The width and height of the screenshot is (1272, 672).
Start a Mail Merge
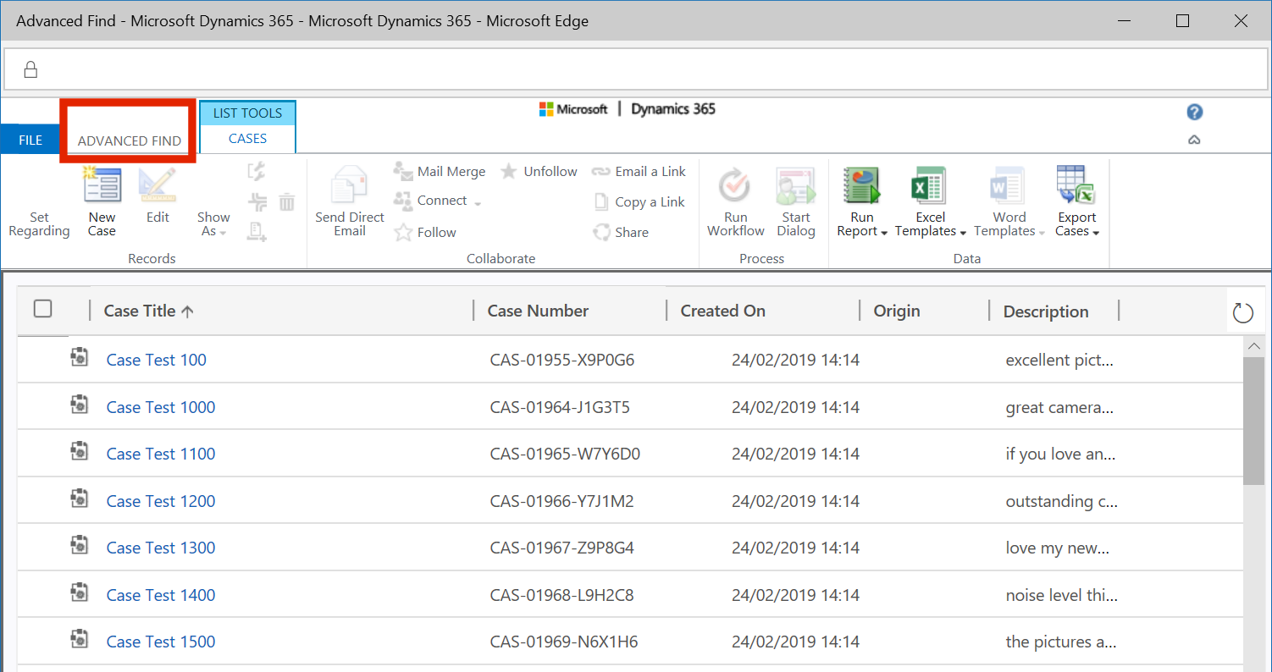click(x=440, y=171)
